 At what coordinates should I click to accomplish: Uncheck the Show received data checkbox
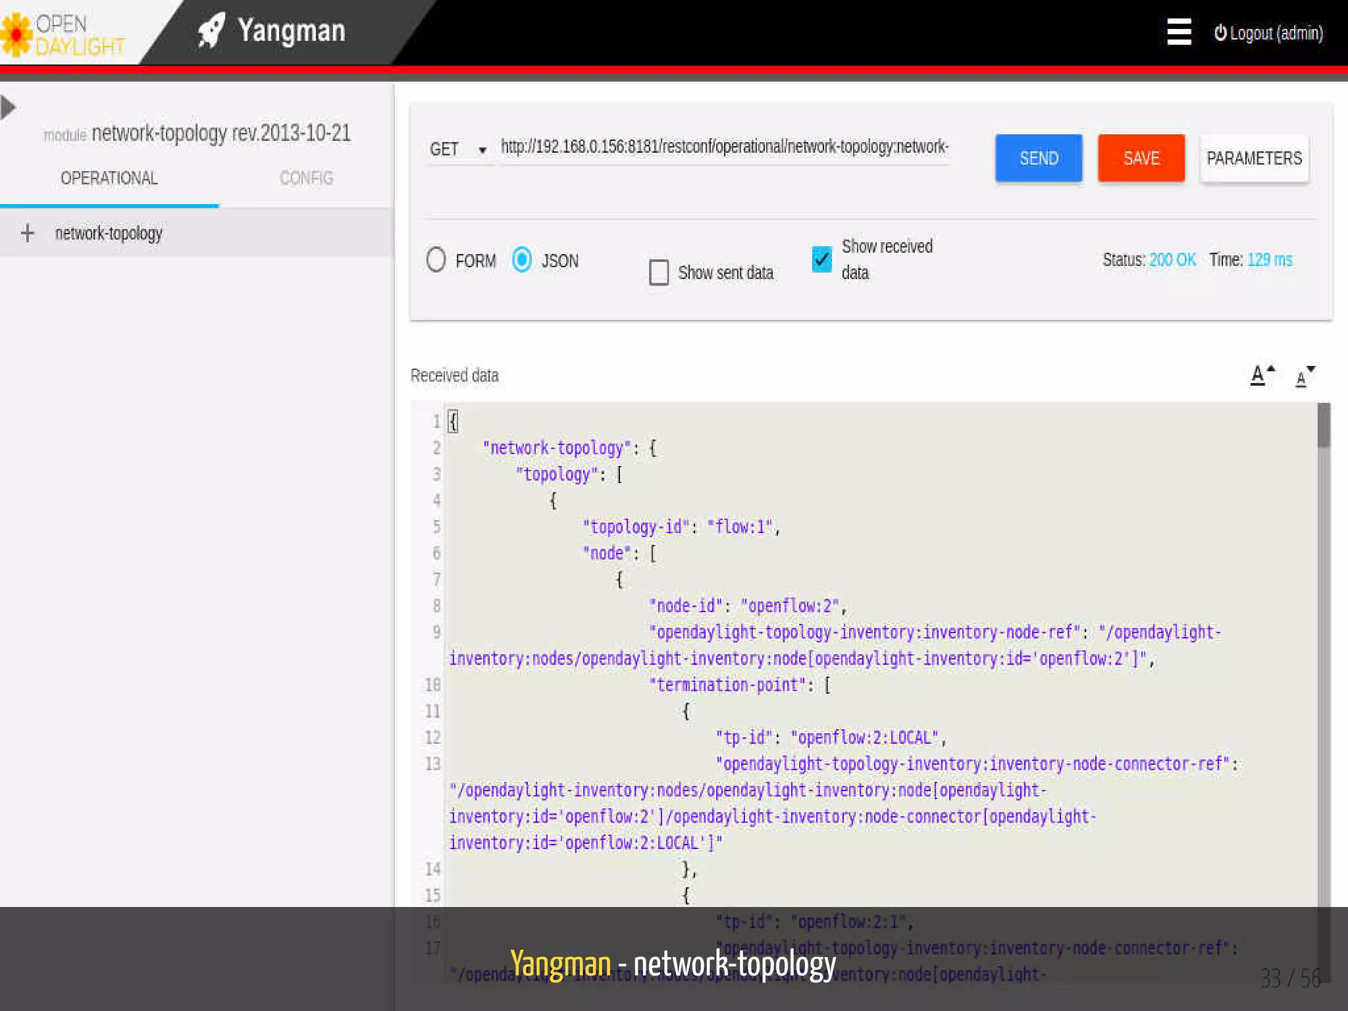[x=822, y=259]
